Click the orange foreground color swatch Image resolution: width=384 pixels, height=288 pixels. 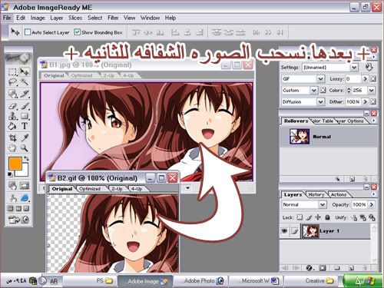pos(15,164)
